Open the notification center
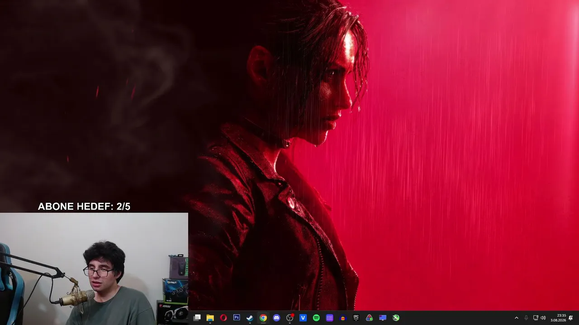The height and width of the screenshot is (325, 579). (571, 318)
